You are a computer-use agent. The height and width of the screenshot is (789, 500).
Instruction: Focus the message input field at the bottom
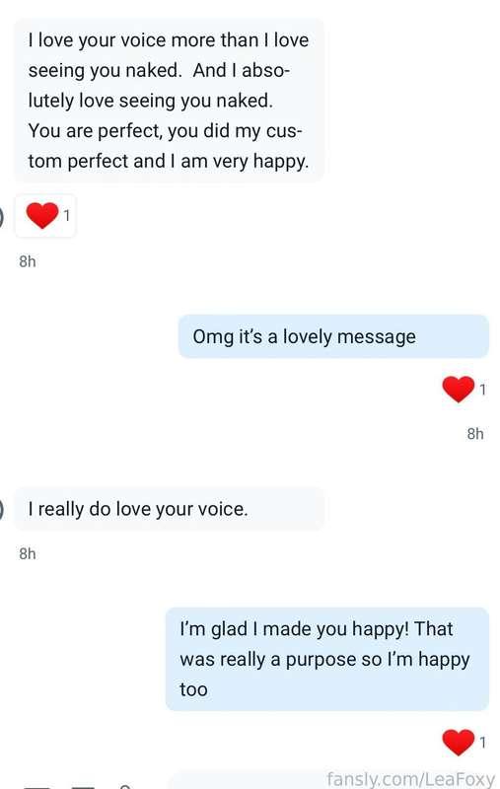point(332,782)
